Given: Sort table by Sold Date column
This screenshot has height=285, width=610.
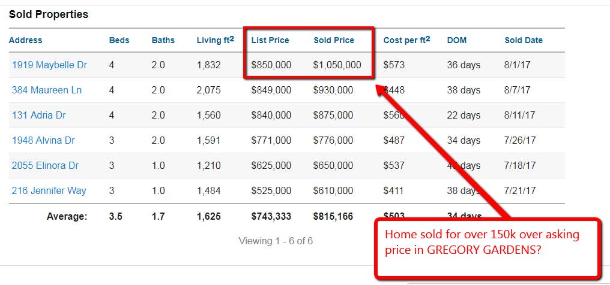Looking at the screenshot, I should tap(524, 40).
